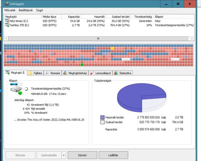Expand the Optimalizálás dropdown arrow

(x=64, y=155)
